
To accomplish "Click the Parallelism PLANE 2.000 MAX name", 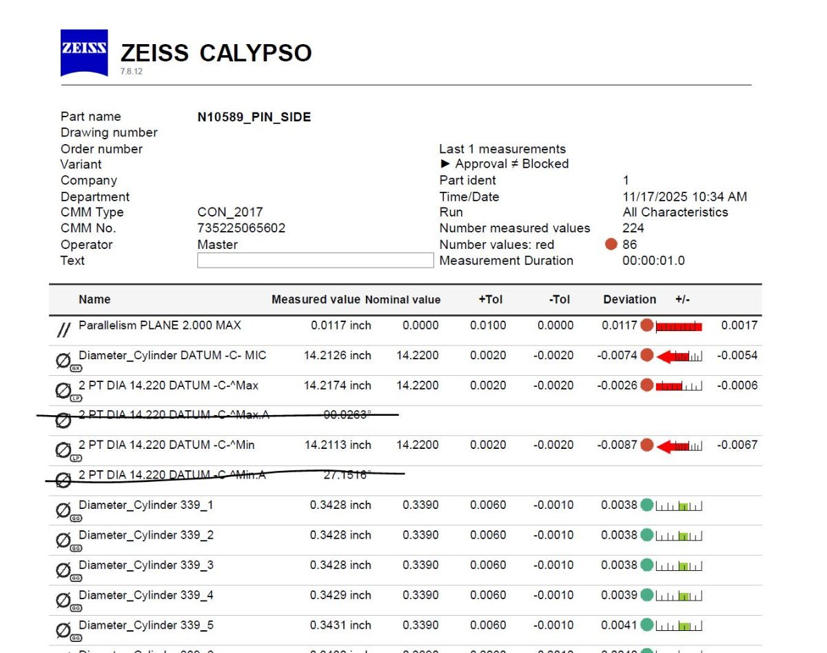I will 160,325.
